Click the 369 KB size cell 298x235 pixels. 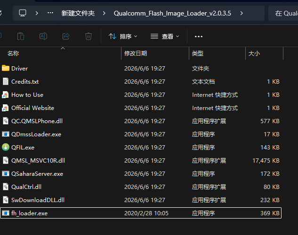[270, 213]
